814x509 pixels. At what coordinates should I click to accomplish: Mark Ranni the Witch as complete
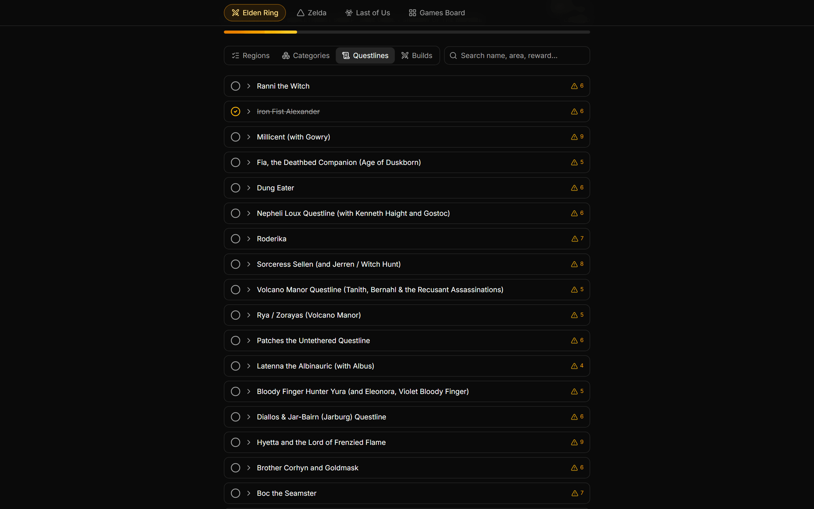[x=235, y=86]
